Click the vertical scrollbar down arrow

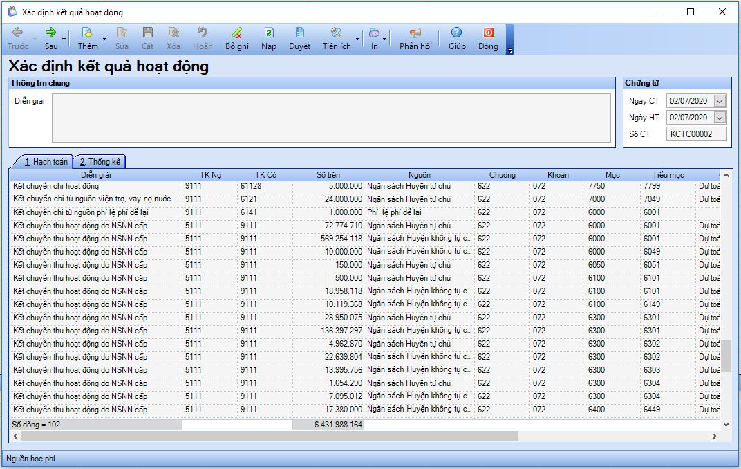coord(726,425)
